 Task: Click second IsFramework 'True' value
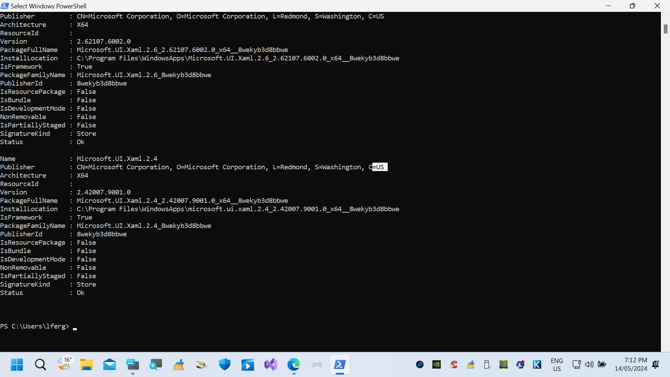[x=84, y=217]
